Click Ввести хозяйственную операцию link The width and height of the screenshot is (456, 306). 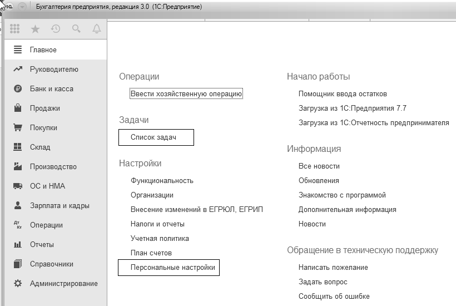point(186,93)
